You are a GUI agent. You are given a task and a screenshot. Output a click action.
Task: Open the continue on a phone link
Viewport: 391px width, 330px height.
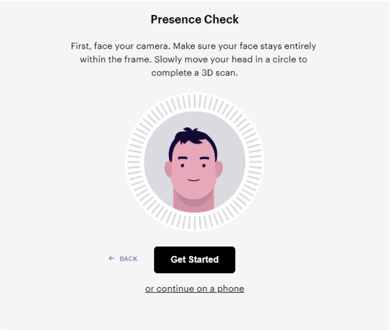click(x=194, y=289)
